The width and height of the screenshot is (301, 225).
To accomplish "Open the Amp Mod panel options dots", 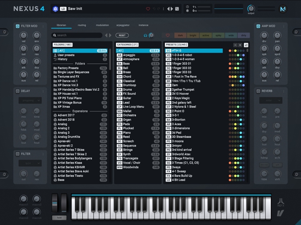I will pyautogui.click(x=284, y=26).
